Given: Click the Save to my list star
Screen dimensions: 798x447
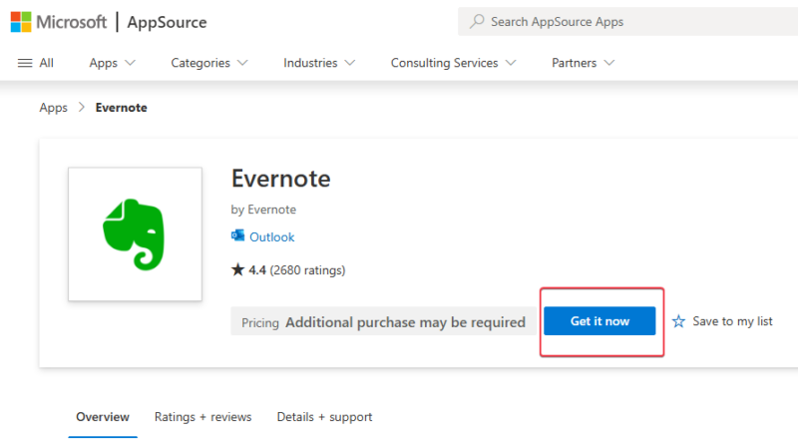Looking at the screenshot, I should click(678, 321).
